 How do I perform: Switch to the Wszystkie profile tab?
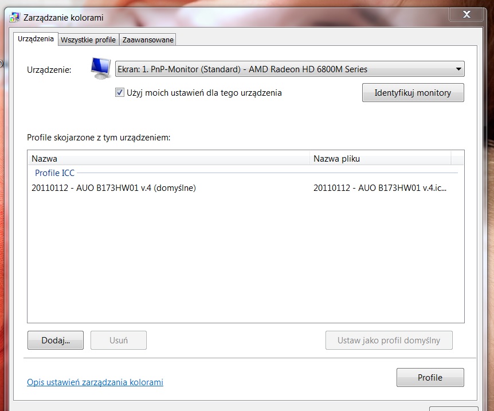(x=88, y=40)
